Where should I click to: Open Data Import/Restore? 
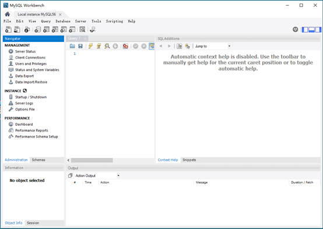point(31,82)
